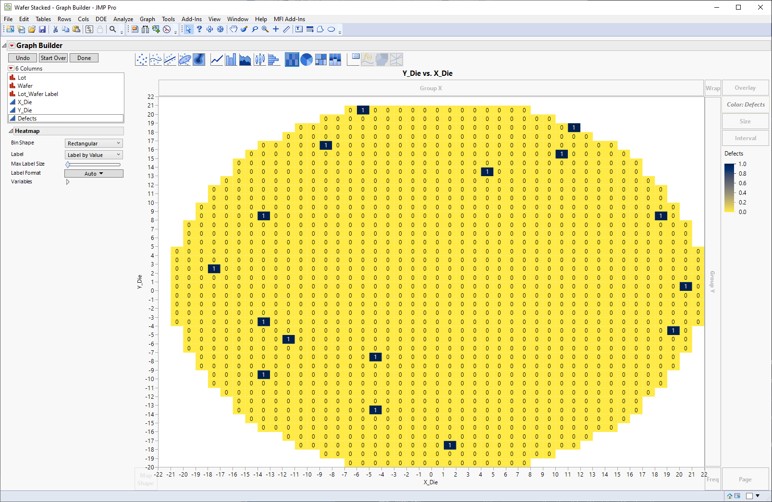Open the Analyze menu
The image size is (772, 502).
pos(123,19)
